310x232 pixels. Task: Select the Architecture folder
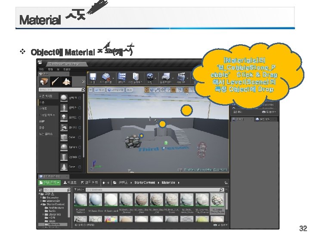tap(54, 208)
